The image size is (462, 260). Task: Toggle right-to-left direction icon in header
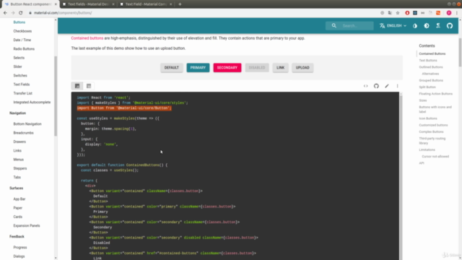[x=438, y=26]
